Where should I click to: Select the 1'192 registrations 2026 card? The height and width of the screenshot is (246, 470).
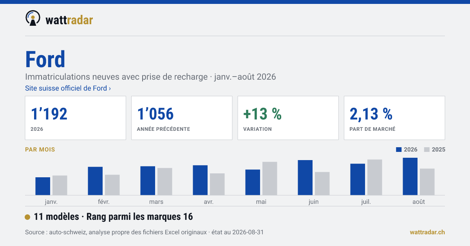76,118
